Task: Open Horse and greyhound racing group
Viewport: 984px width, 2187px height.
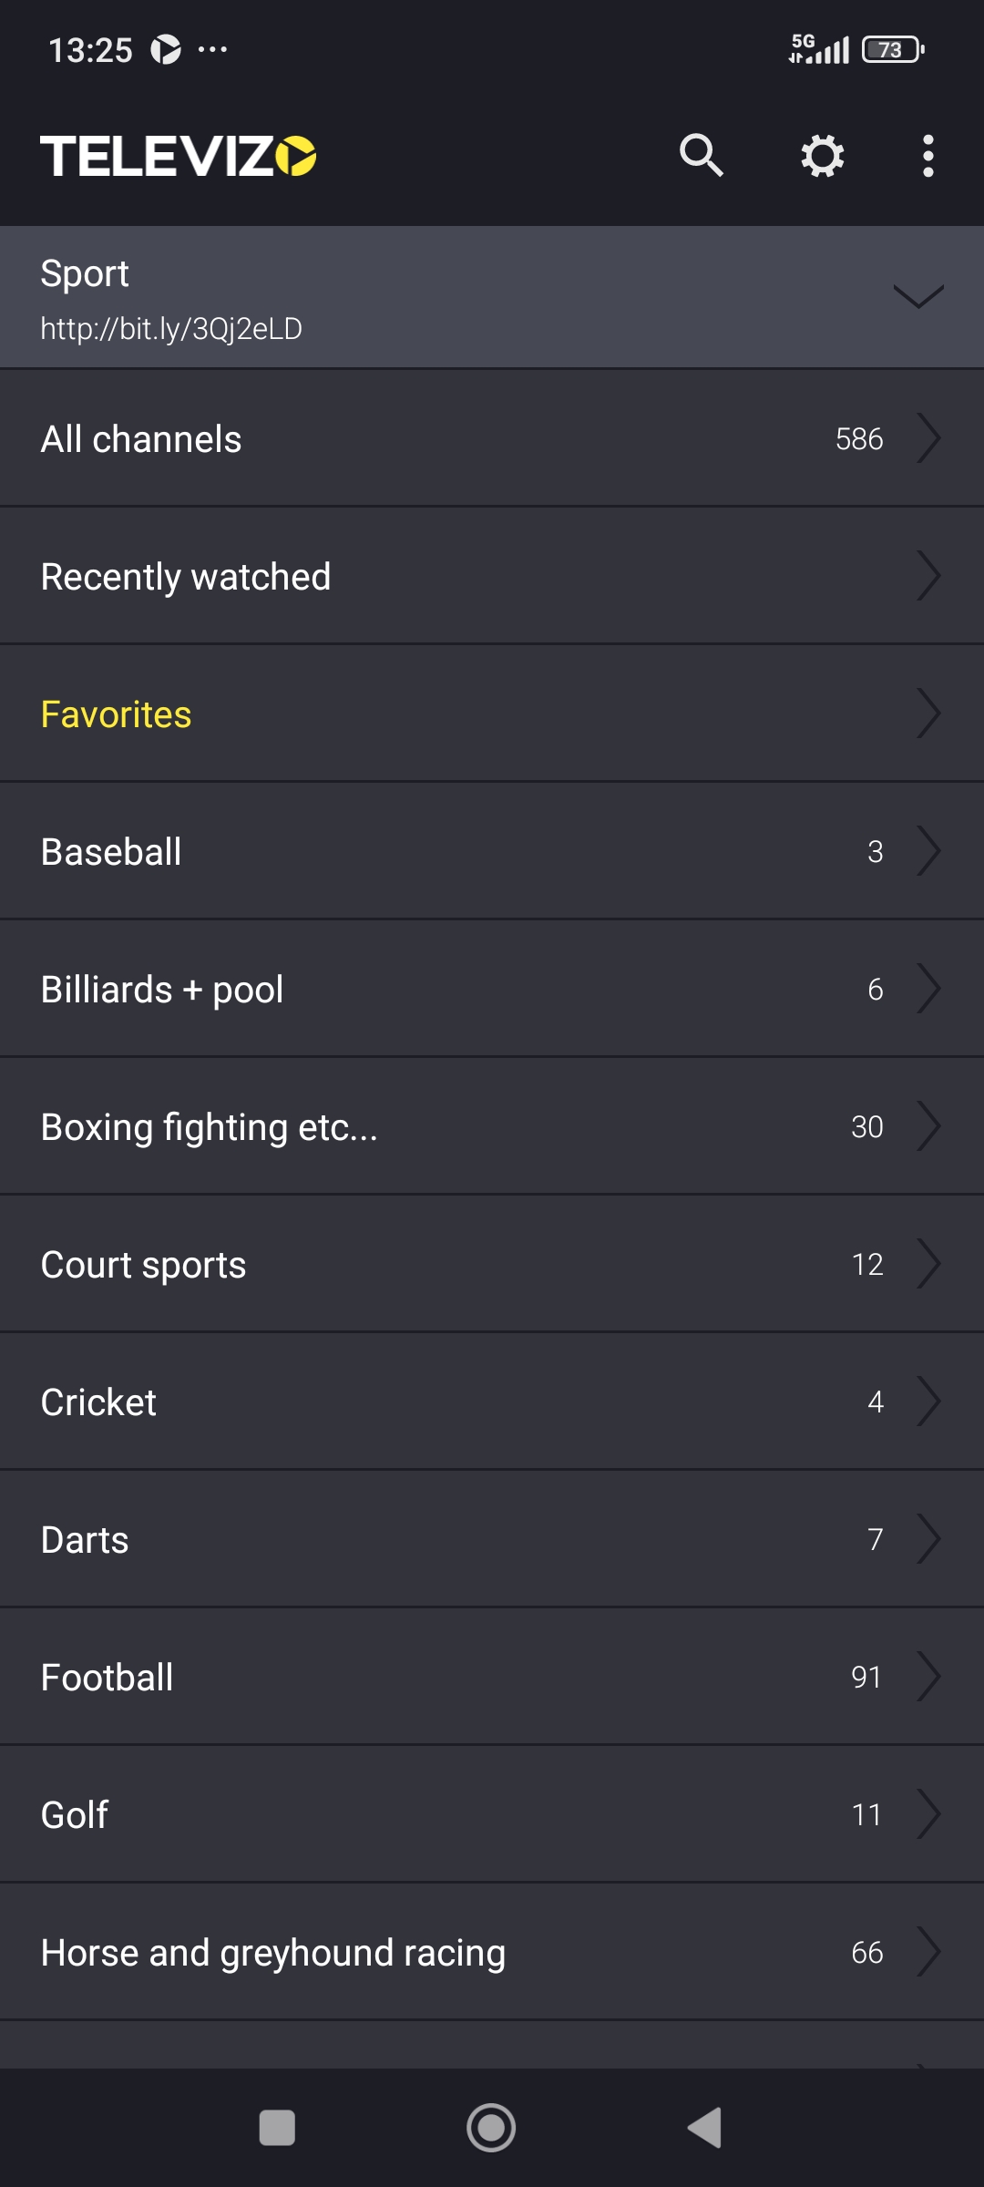Action: pyautogui.click(x=492, y=1952)
